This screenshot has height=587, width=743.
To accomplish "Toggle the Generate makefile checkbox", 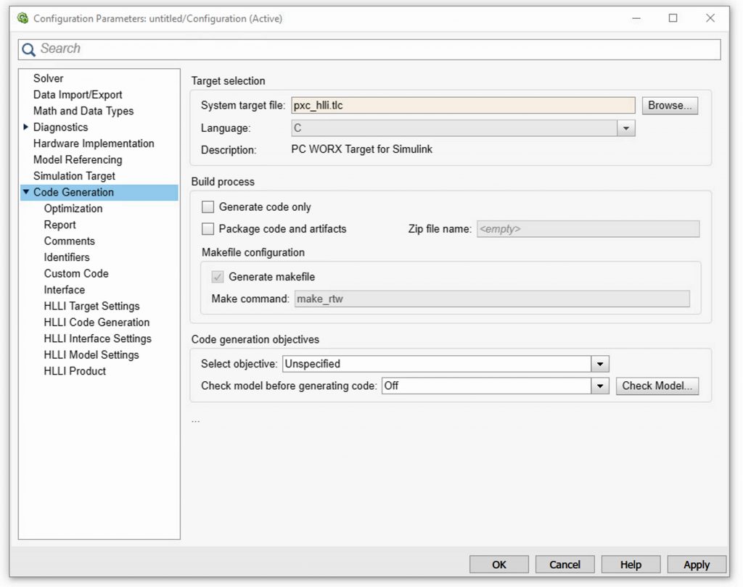I will click(x=219, y=276).
